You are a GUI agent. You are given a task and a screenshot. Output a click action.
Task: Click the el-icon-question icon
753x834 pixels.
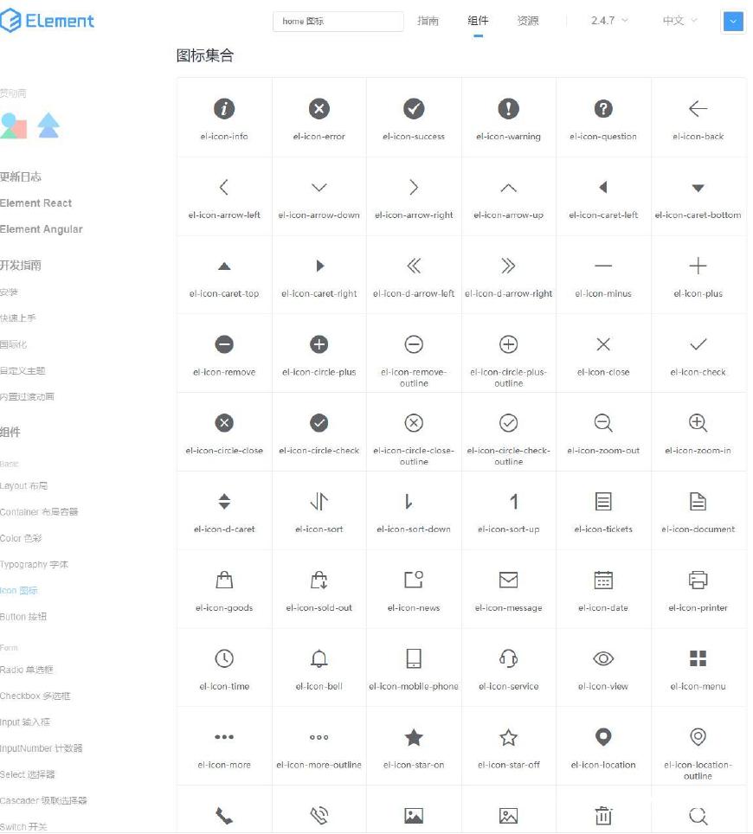[603, 108]
